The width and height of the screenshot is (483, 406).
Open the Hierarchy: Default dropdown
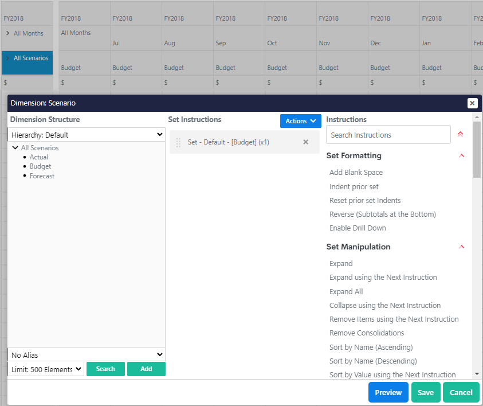(86, 134)
